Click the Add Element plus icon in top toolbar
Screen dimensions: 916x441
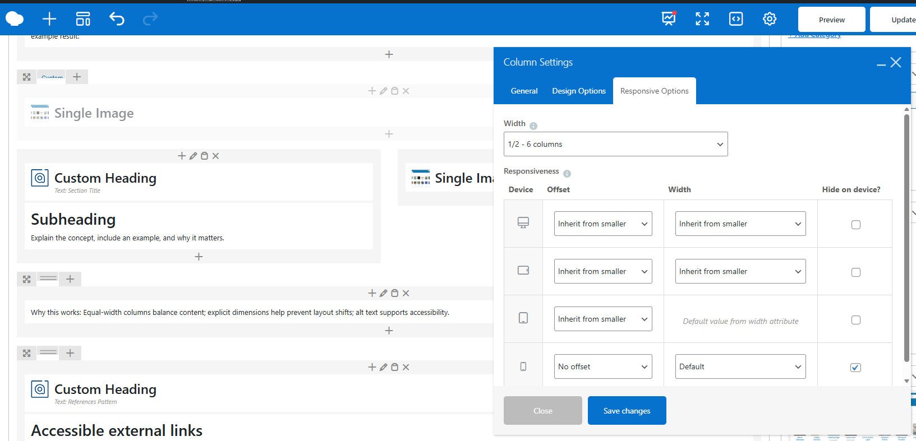(x=49, y=19)
